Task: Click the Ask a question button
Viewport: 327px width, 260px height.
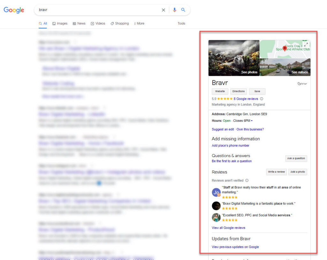Action: (x=296, y=158)
